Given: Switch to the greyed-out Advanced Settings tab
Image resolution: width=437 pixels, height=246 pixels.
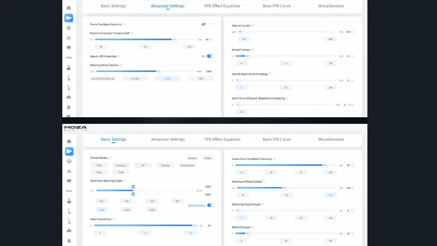Looking at the screenshot, I should click(168, 140).
